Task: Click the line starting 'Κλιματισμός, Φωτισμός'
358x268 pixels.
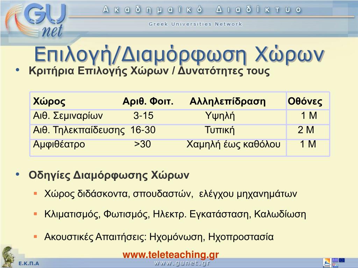Action: [175, 214]
